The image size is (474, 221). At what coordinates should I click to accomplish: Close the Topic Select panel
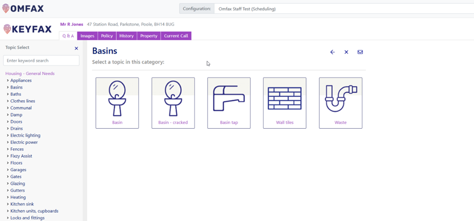(76, 48)
